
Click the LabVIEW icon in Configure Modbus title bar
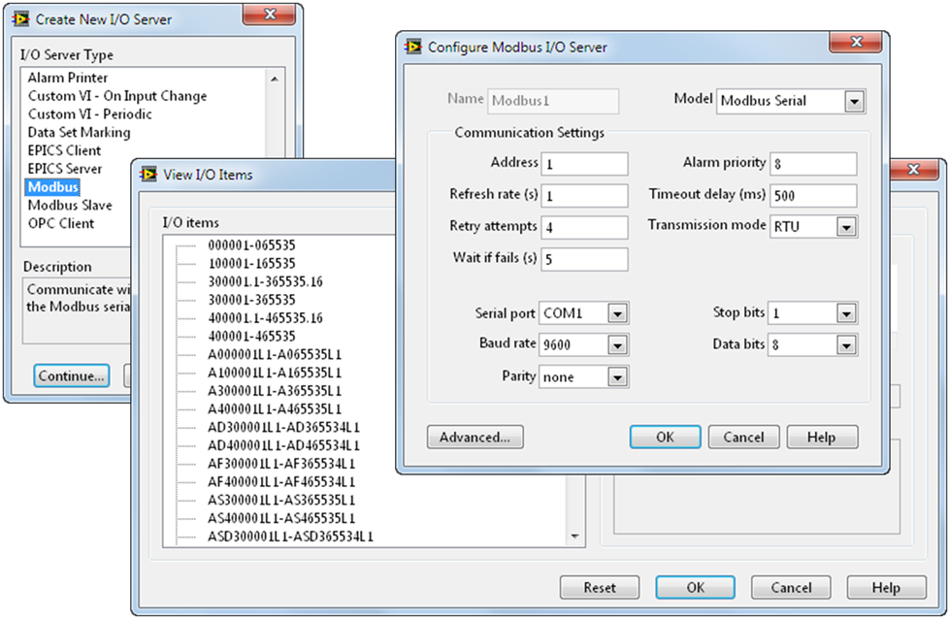pyautogui.click(x=412, y=47)
